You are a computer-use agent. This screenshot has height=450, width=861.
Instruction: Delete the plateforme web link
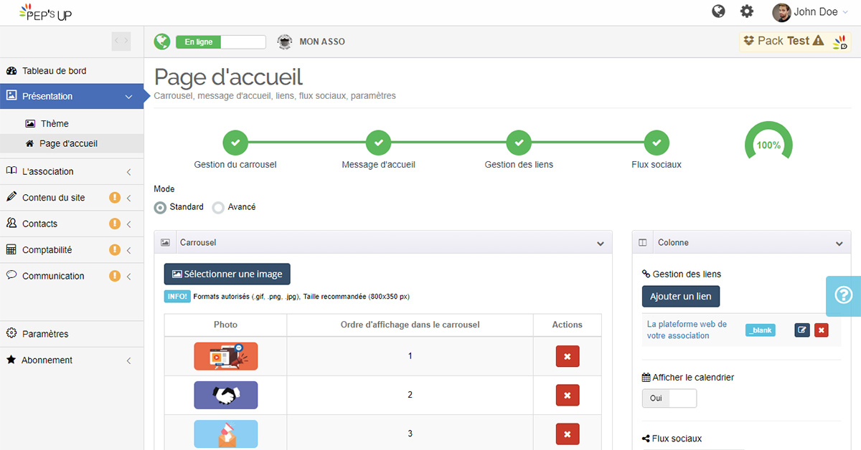point(822,330)
